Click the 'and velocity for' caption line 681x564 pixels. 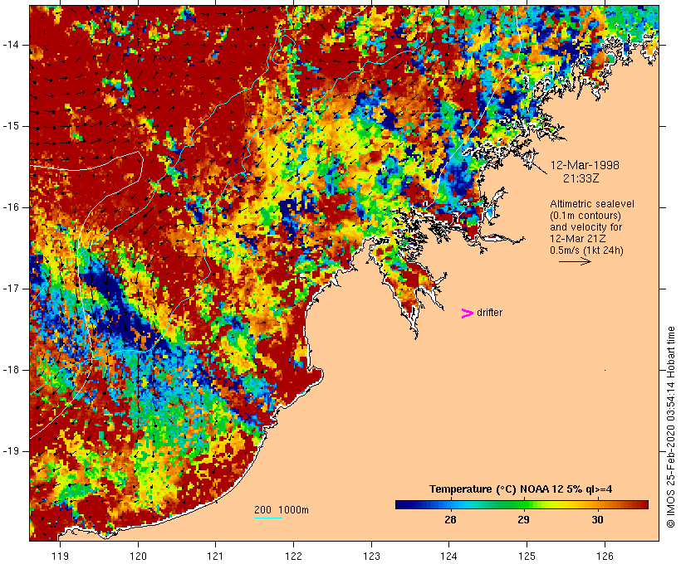pyautogui.click(x=585, y=227)
